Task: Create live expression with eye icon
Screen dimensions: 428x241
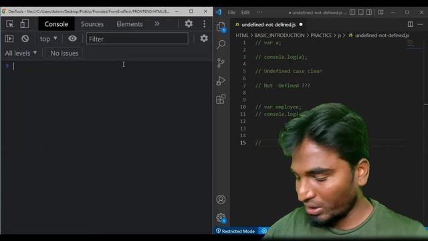Action: click(x=72, y=39)
